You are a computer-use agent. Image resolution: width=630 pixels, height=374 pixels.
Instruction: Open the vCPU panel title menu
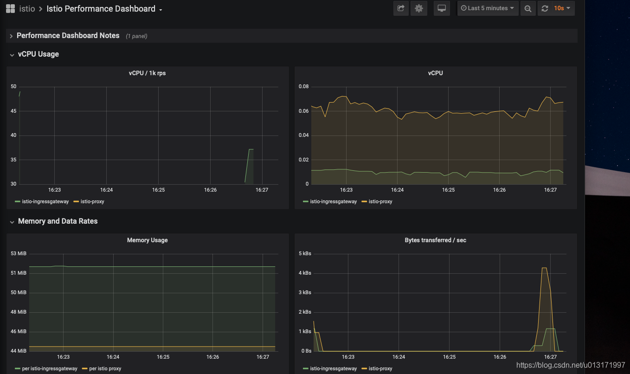[435, 73]
